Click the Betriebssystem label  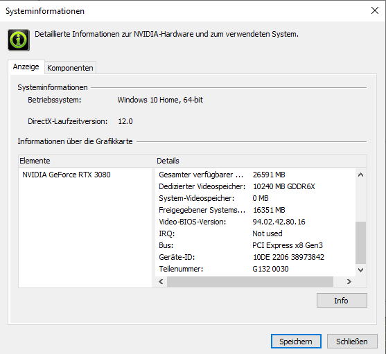pos(55,100)
